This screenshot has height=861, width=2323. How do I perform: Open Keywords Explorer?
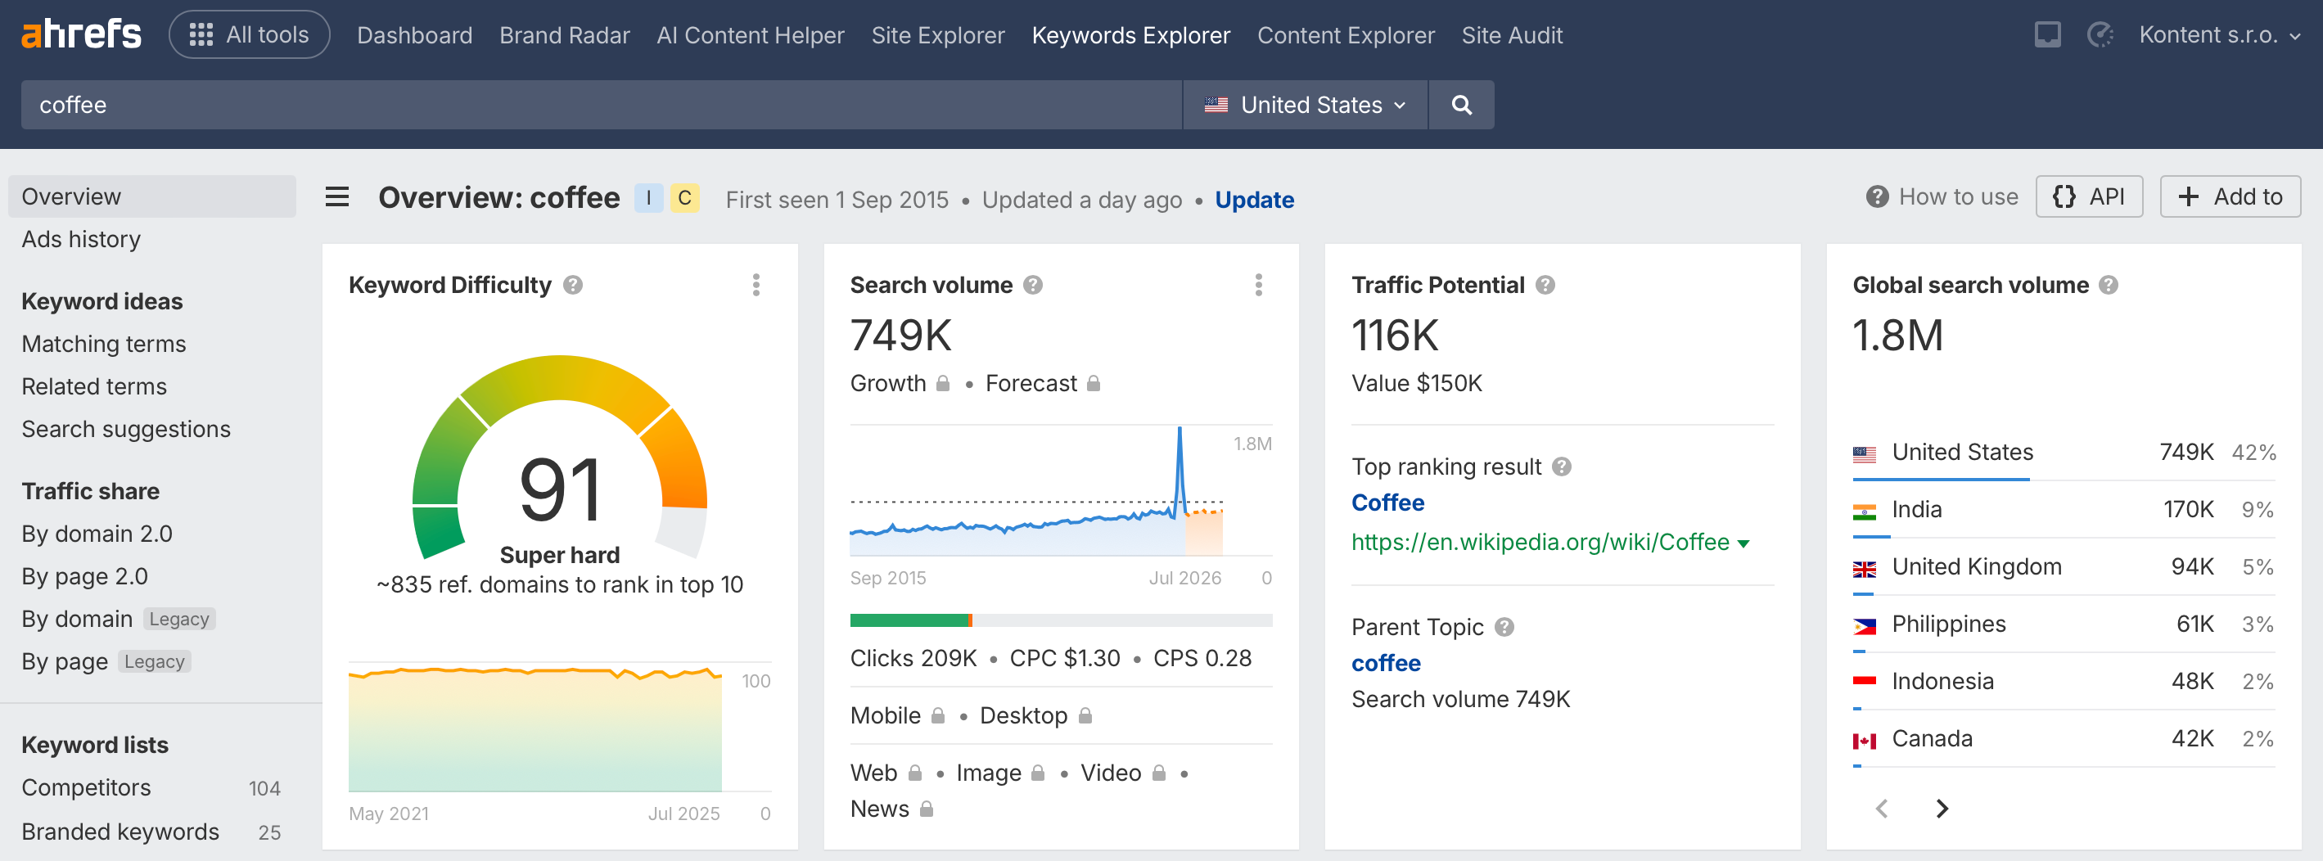(1130, 35)
